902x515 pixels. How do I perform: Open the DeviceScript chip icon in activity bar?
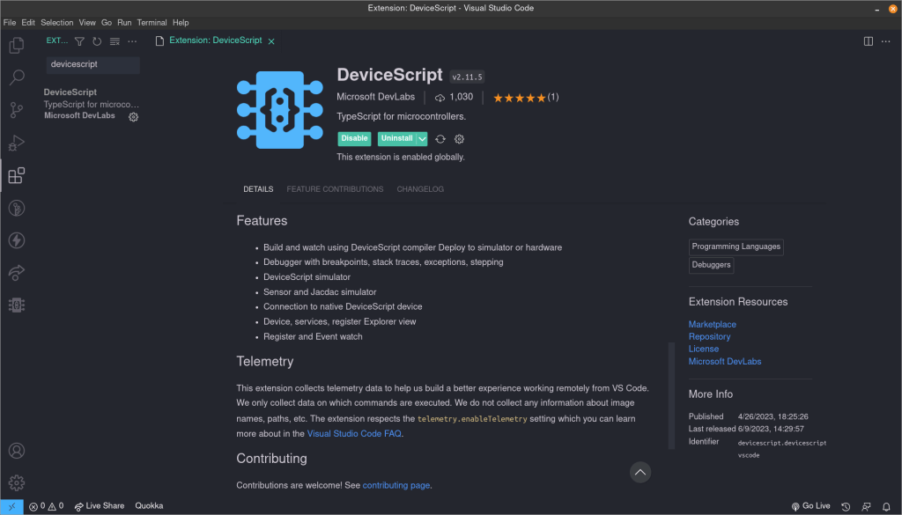point(17,305)
